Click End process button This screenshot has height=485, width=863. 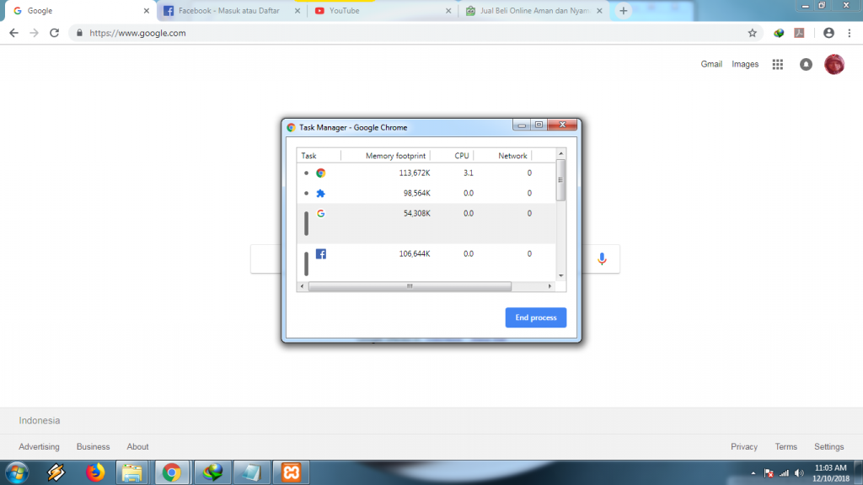click(x=535, y=317)
